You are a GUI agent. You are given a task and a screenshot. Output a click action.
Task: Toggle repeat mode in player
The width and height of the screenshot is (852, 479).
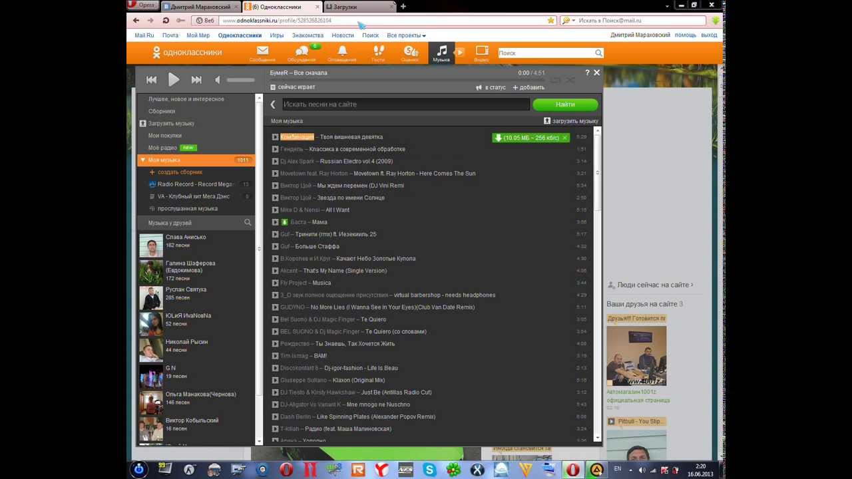pyautogui.click(x=555, y=80)
